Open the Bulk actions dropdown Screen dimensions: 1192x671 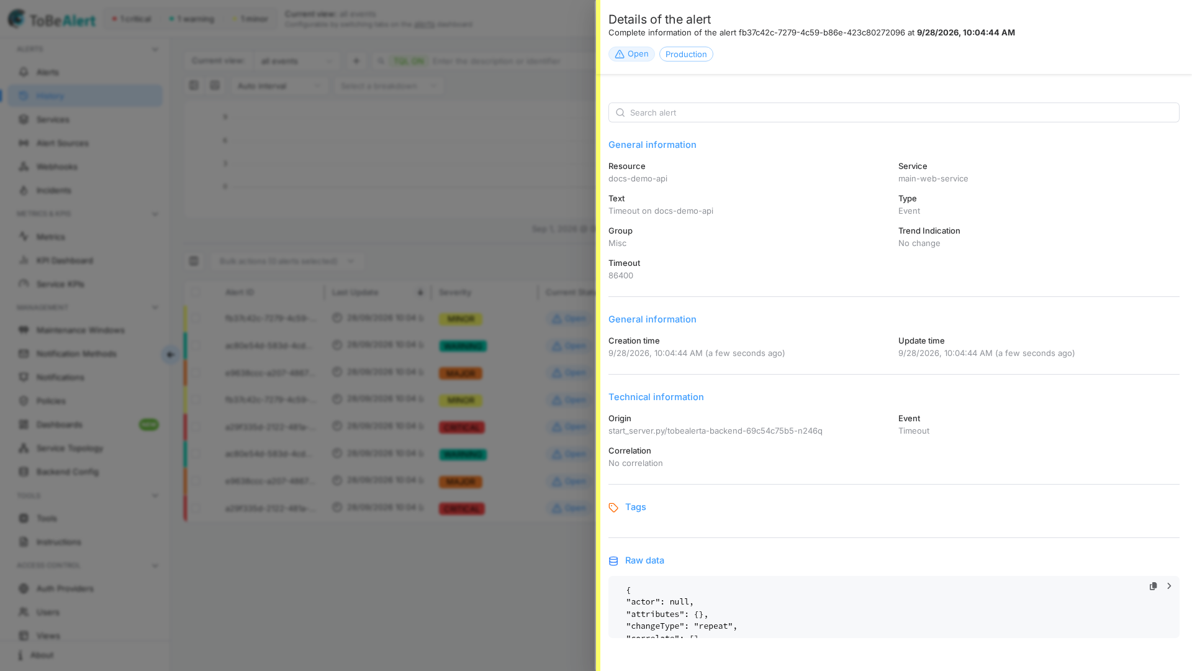pos(287,262)
